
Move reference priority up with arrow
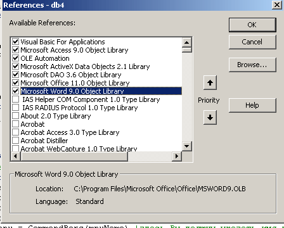click(210, 83)
